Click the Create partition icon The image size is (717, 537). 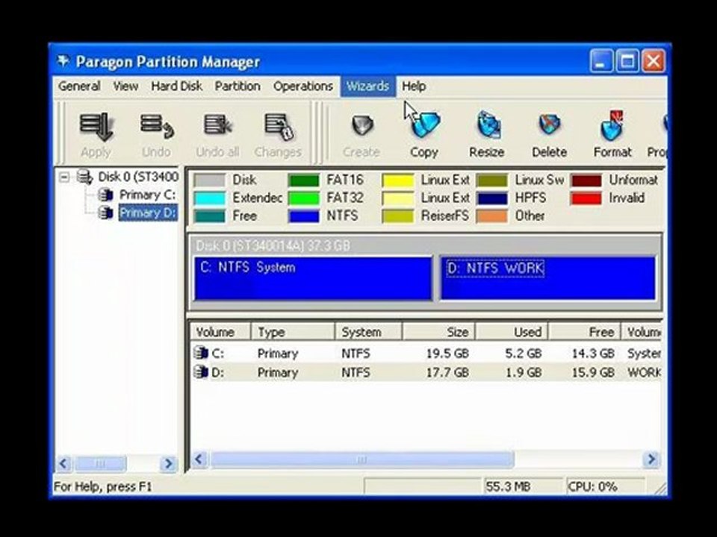362,125
